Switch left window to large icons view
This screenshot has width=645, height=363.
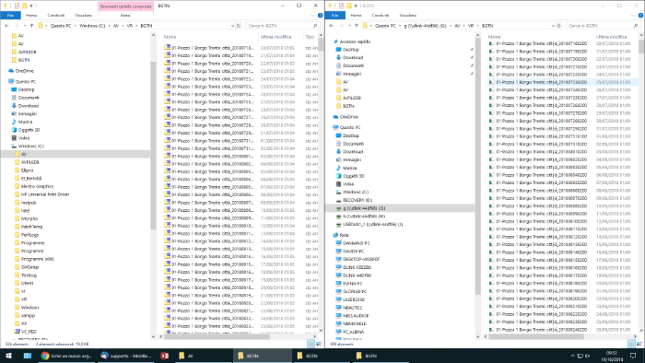click(x=318, y=344)
